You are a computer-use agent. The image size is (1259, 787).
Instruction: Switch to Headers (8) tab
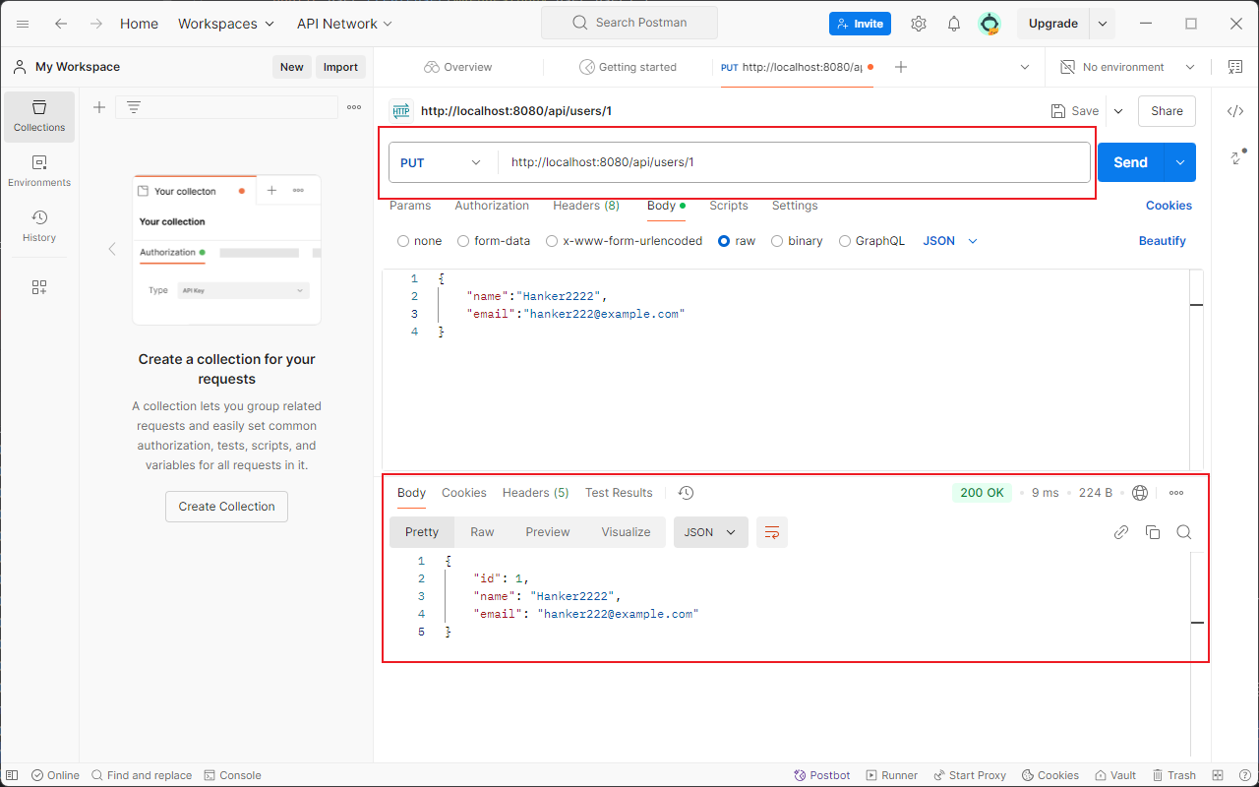pos(586,206)
